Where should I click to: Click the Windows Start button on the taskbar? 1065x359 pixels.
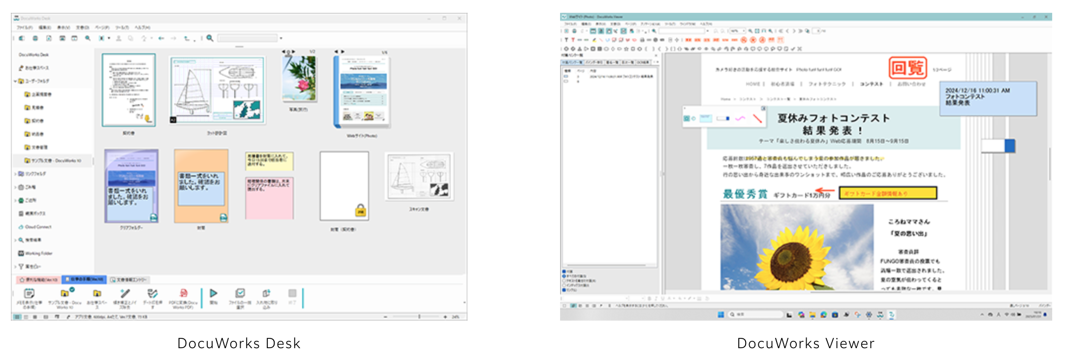(x=720, y=314)
